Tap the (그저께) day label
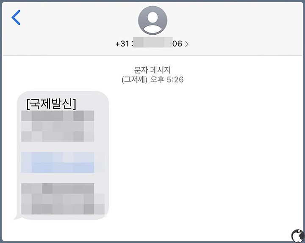305x243 pixels. coord(134,79)
